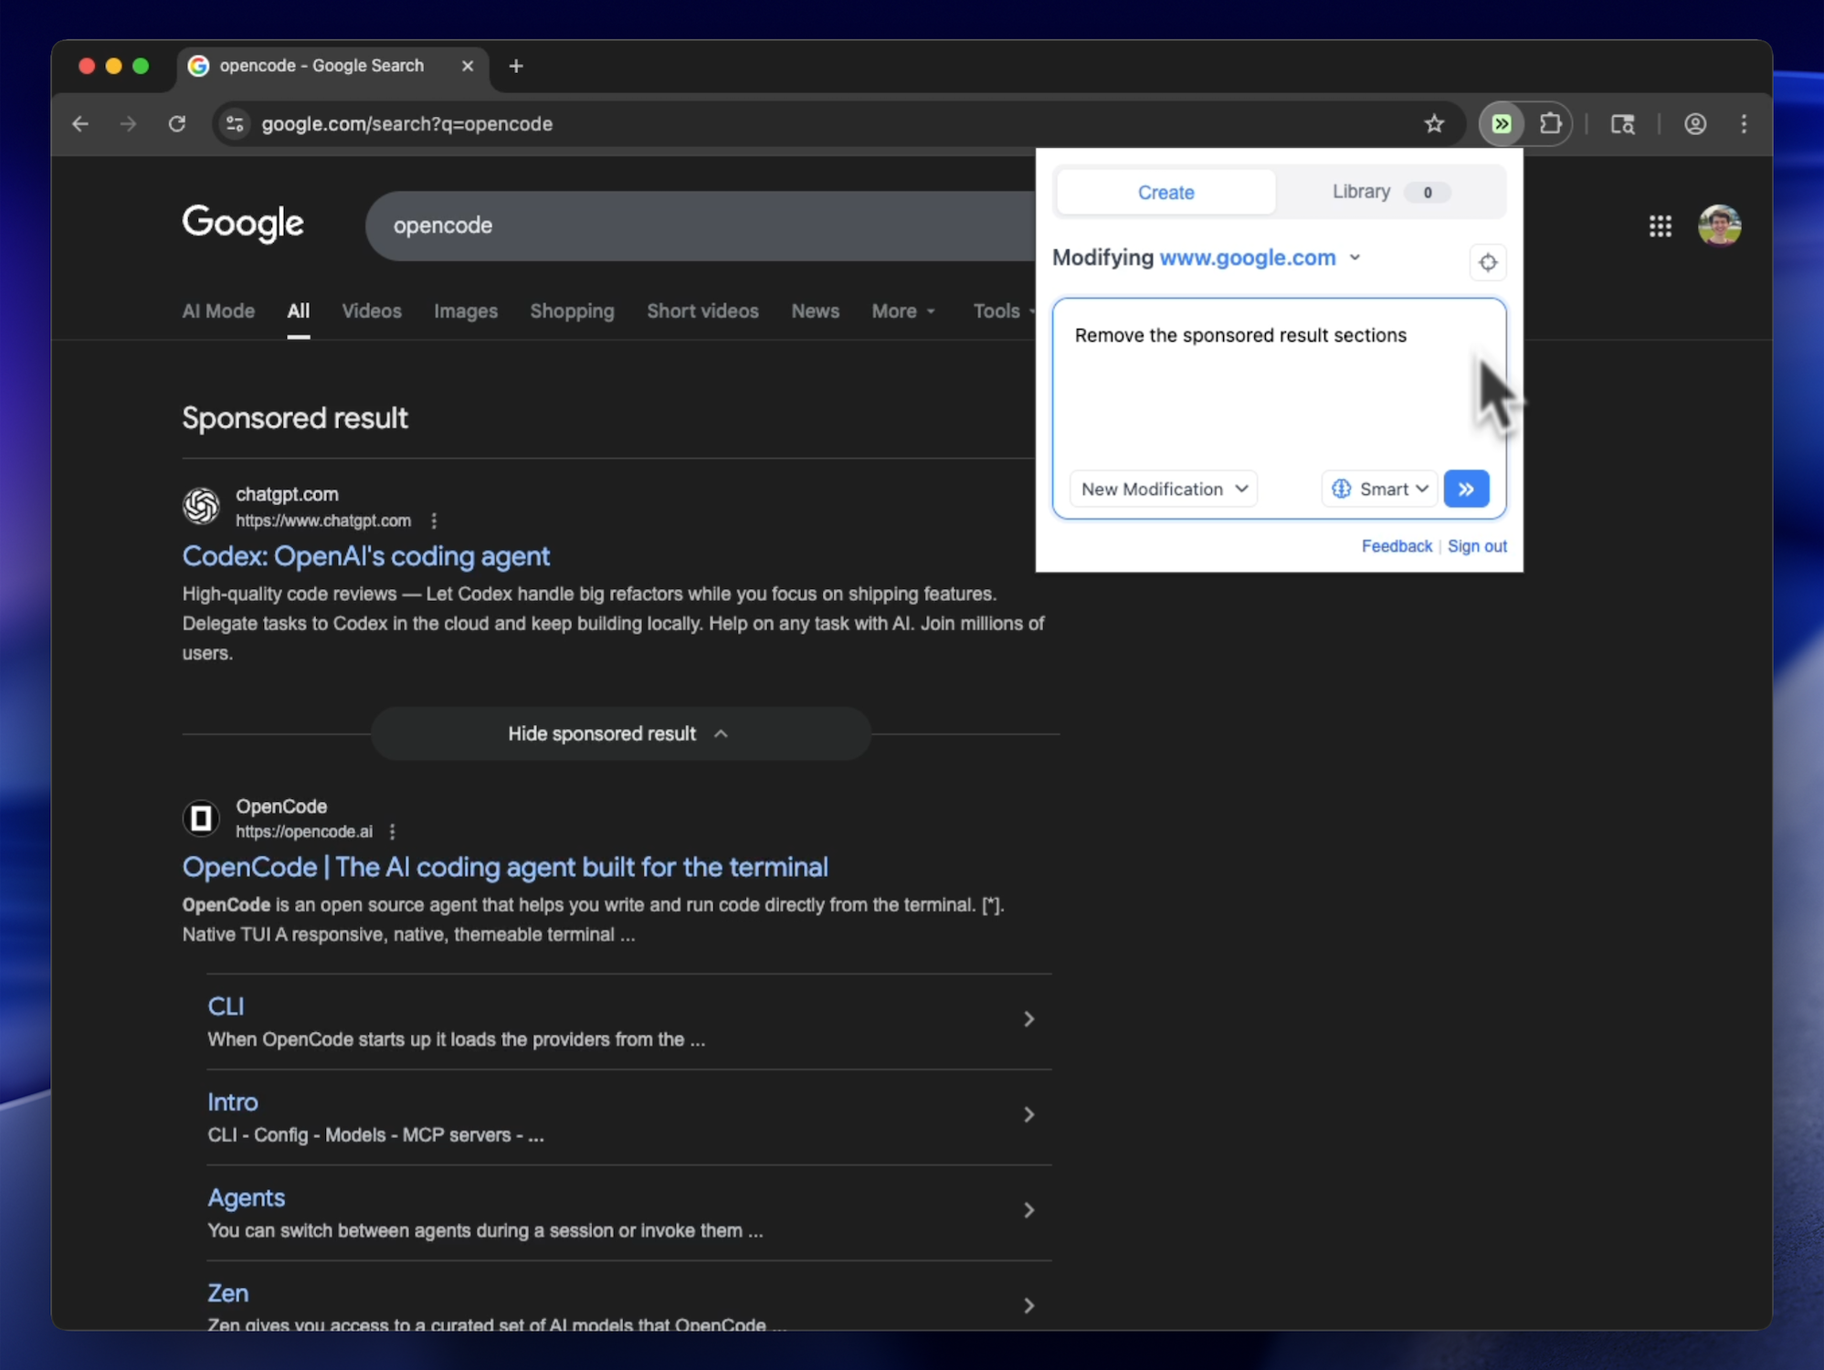Screen dimensions: 1824x1370
Task: Click the globe icon in the Smart selector
Action: pos(1342,489)
